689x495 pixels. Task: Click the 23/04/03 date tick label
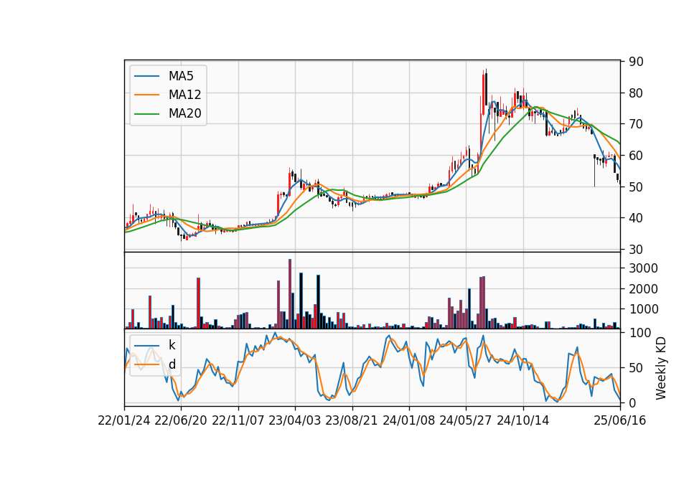click(x=295, y=420)
